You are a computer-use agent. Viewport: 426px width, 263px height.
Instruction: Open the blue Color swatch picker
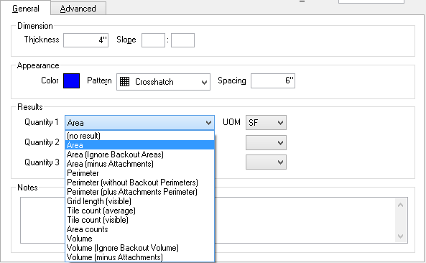(71, 80)
